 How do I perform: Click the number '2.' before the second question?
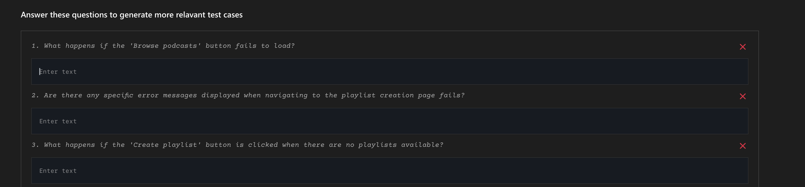pyautogui.click(x=35, y=95)
